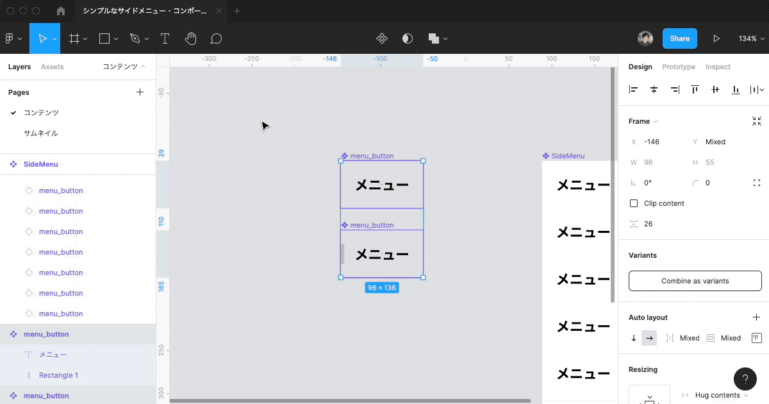Click the Align vertical centers icon
Screen dimensions: 769x404
(715, 90)
